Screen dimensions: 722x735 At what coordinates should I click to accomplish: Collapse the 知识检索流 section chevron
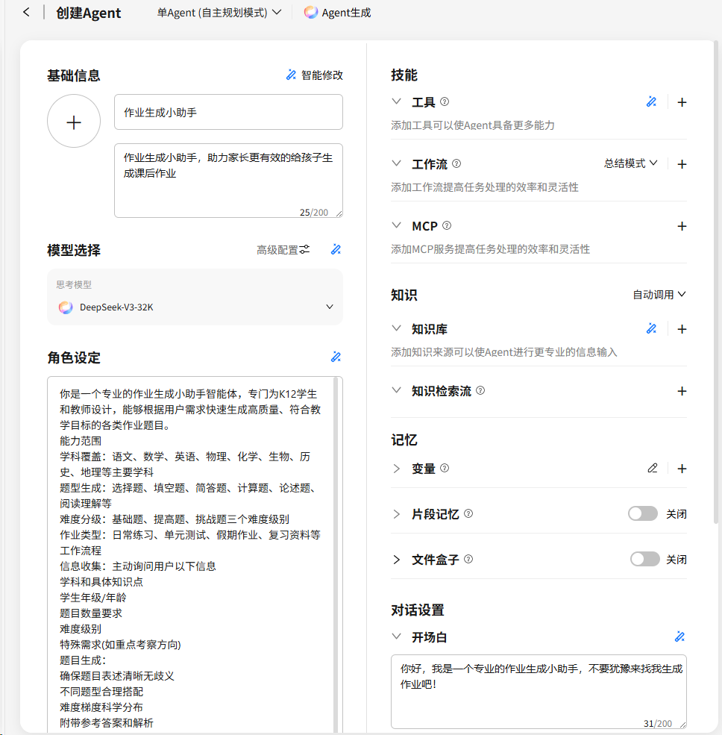(x=396, y=390)
